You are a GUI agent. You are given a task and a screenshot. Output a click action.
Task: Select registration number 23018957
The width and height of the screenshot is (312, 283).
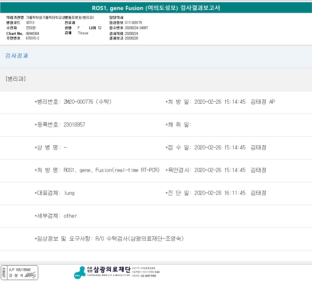(74, 125)
